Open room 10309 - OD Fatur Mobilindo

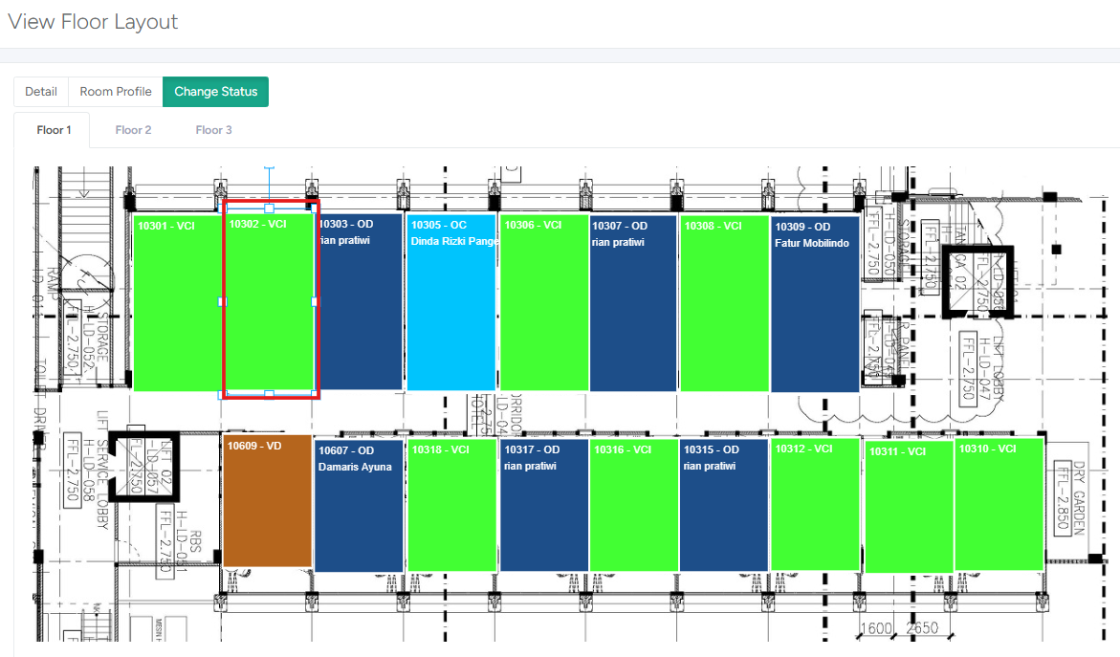pyautogui.click(x=815, y=304)
